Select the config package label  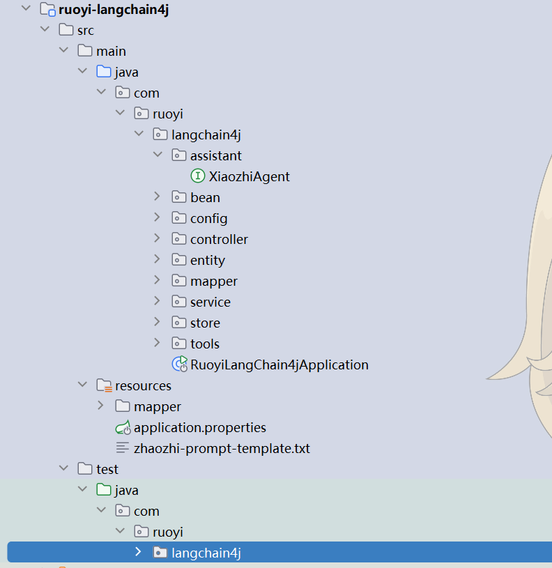(208, 218)
